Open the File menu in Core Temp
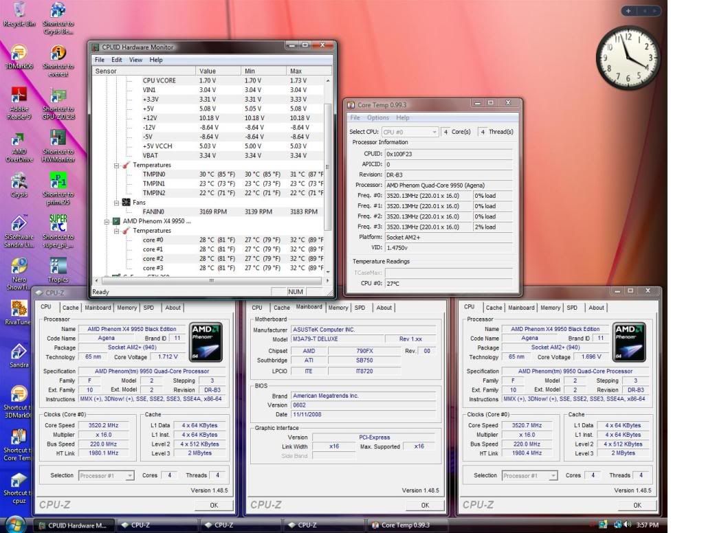The height and width of the screenshot is (533, 704). tap(355, 117)
